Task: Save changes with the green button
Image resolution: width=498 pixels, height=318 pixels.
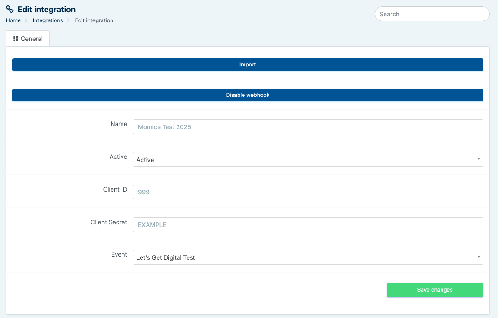Action: pyautogui.click(x=435, y=290)
